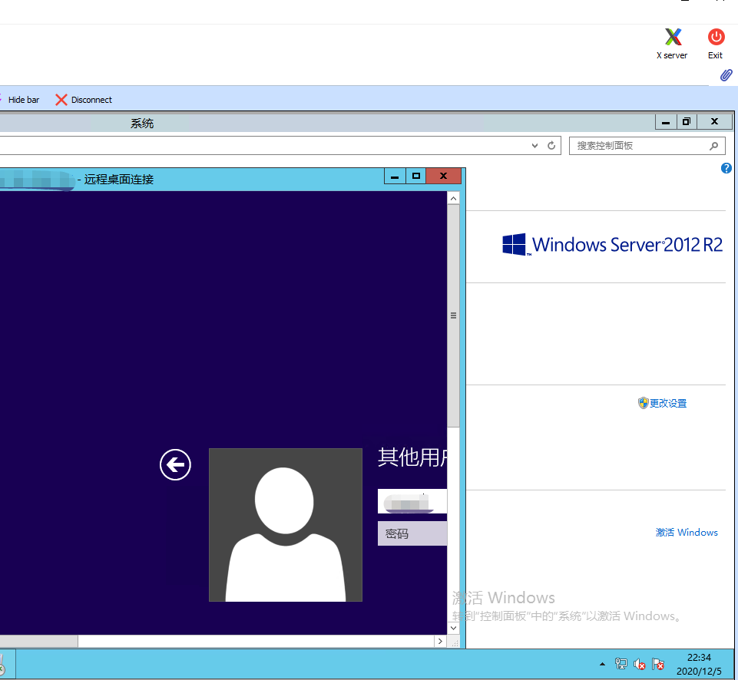The width and height of the screenshot is (738, 680).
Task: Minimize the remote desktop connection window
Action: [x=395, y=177]
